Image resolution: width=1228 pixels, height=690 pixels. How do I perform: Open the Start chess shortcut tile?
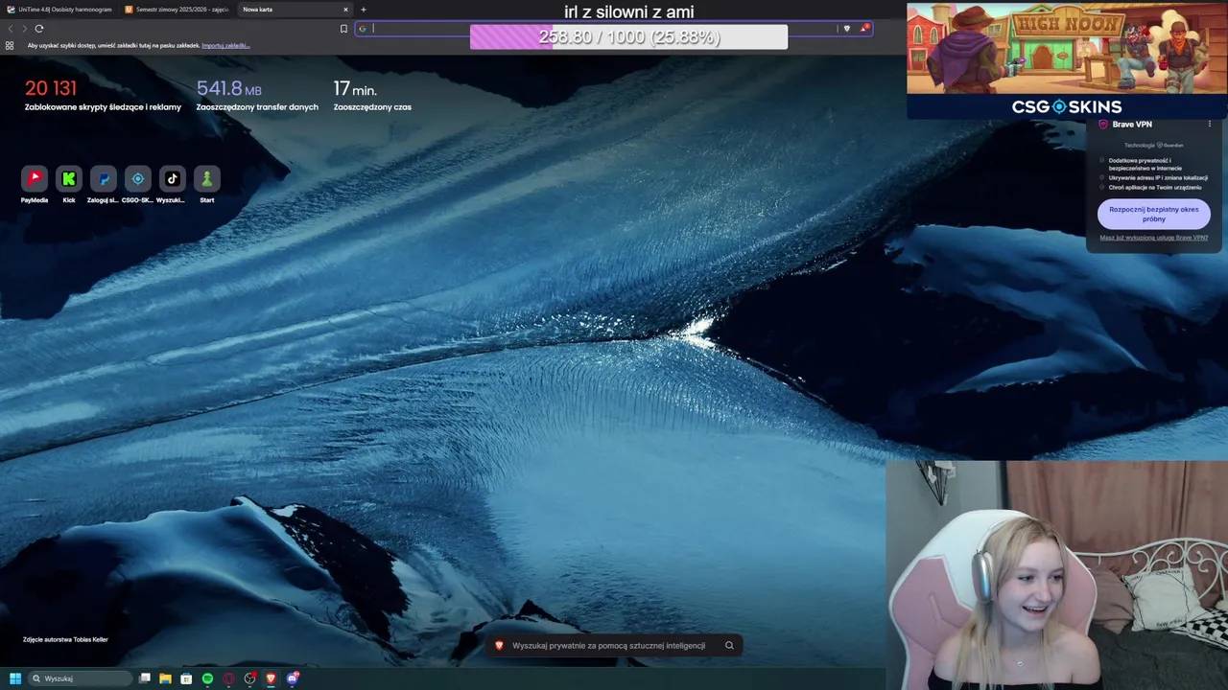(x=207, y=178)
